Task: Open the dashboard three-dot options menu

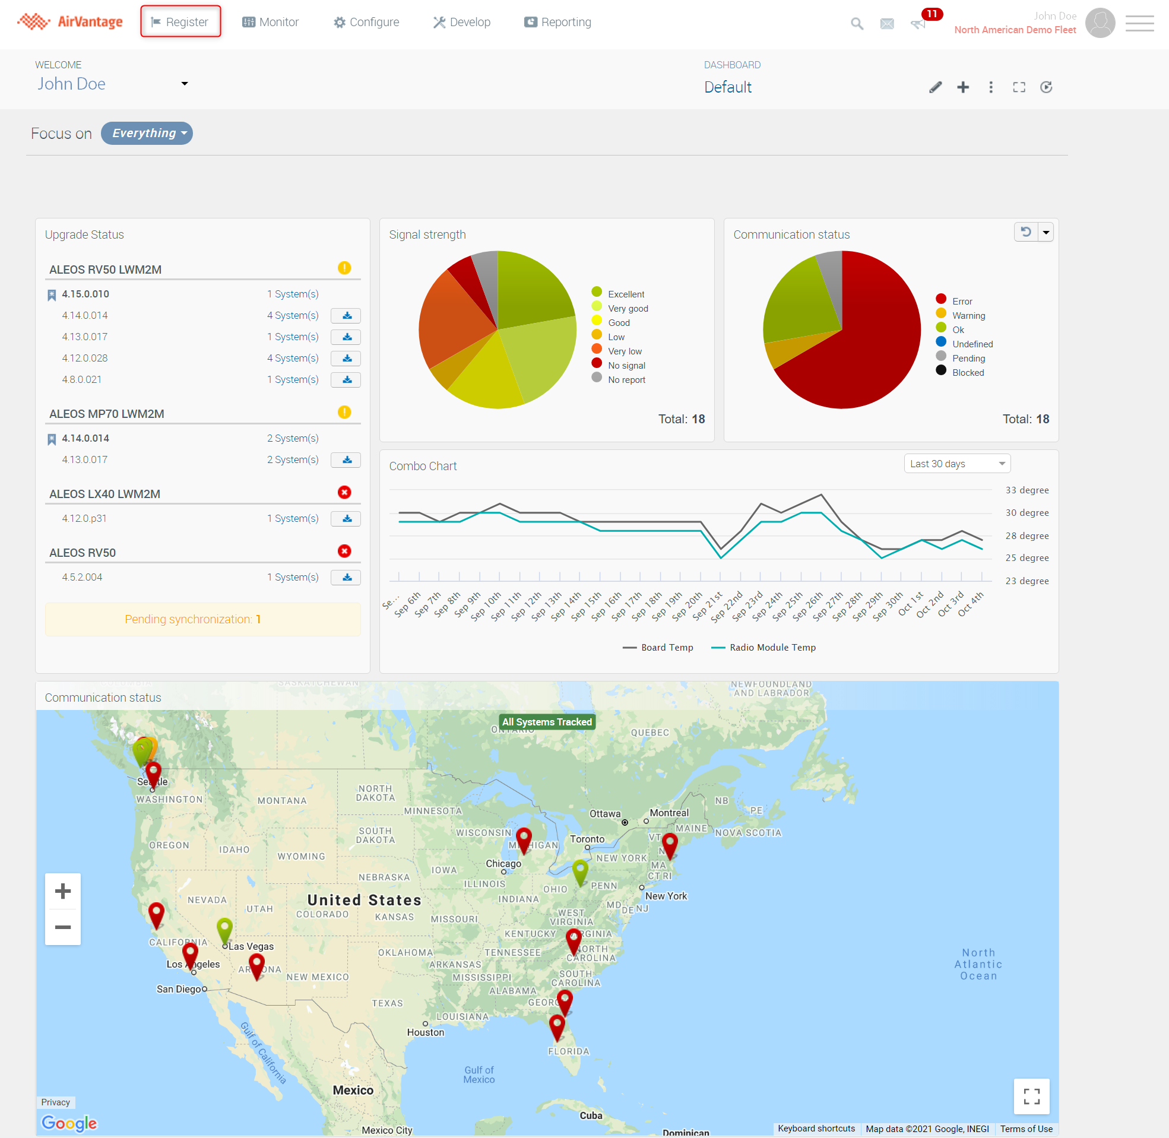Action: pos(991,87)
